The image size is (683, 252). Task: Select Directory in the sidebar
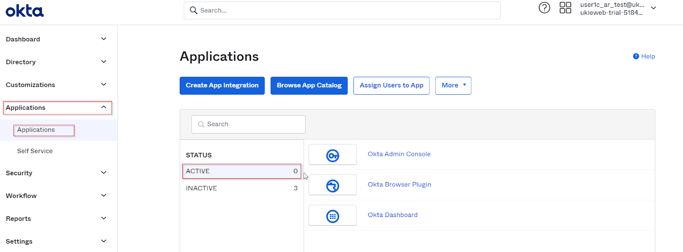pyautogui.click(x=20, y=62)
